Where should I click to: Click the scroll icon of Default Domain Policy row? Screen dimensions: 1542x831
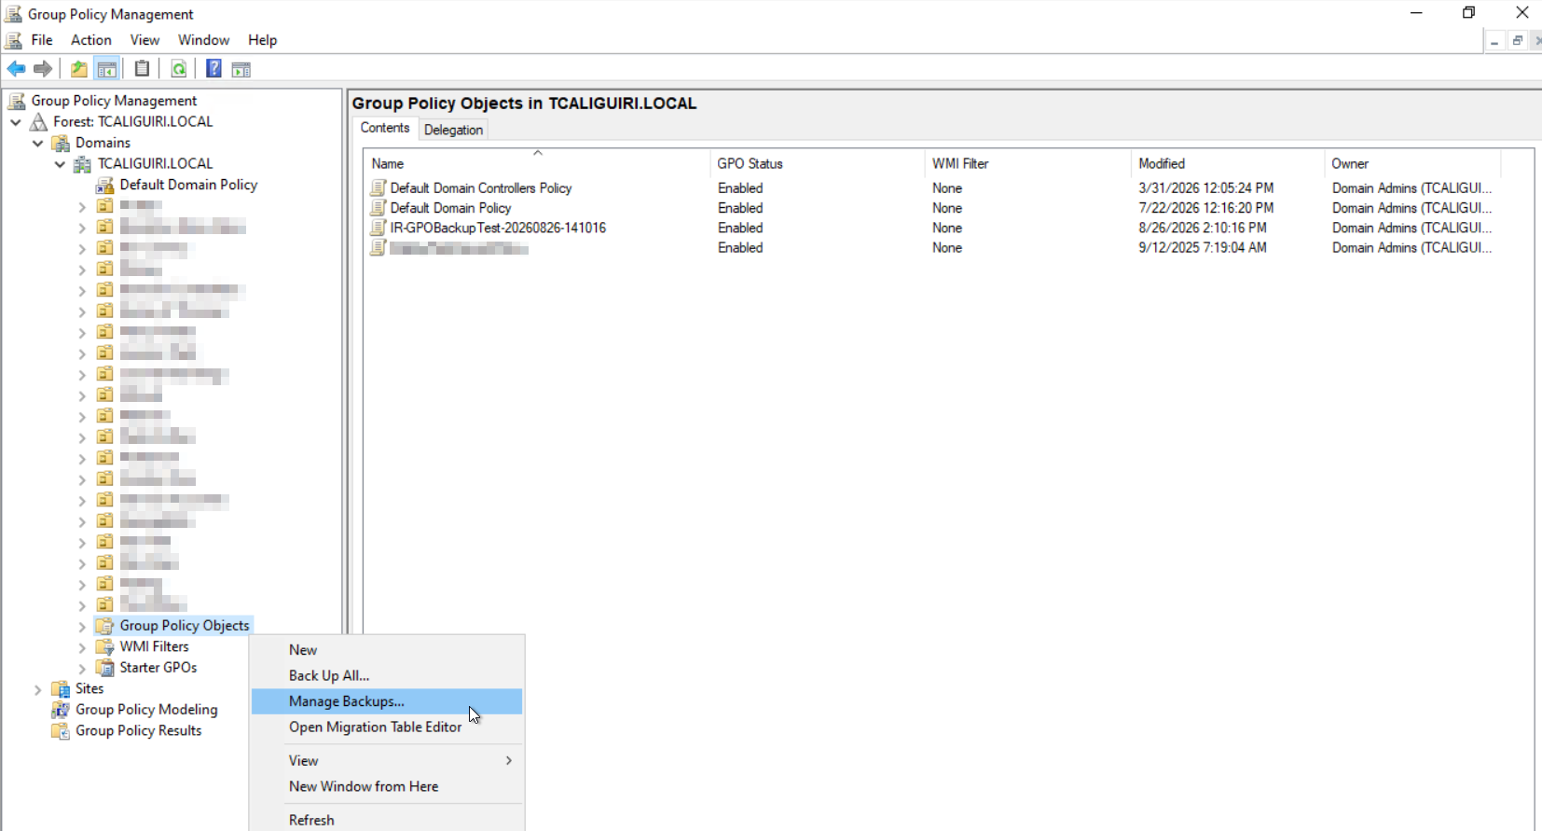pos(378,208)
